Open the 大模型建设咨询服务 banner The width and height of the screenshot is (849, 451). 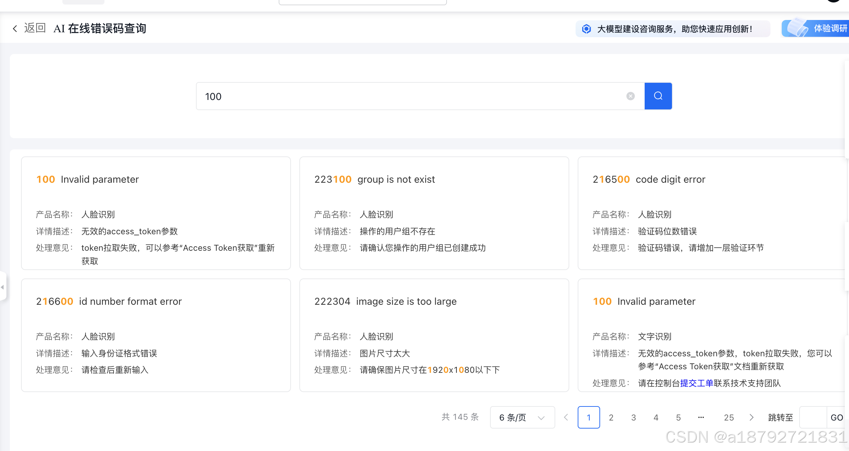point(673,29)
